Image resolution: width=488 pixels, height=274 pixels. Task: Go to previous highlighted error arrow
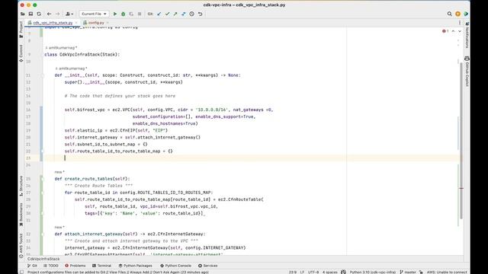click(453, 31)
